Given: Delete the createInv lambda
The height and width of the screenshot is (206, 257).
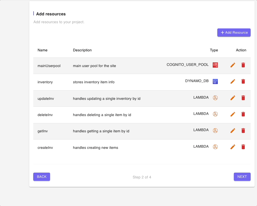Looking at the screenshot, I should tap(243, 147).
